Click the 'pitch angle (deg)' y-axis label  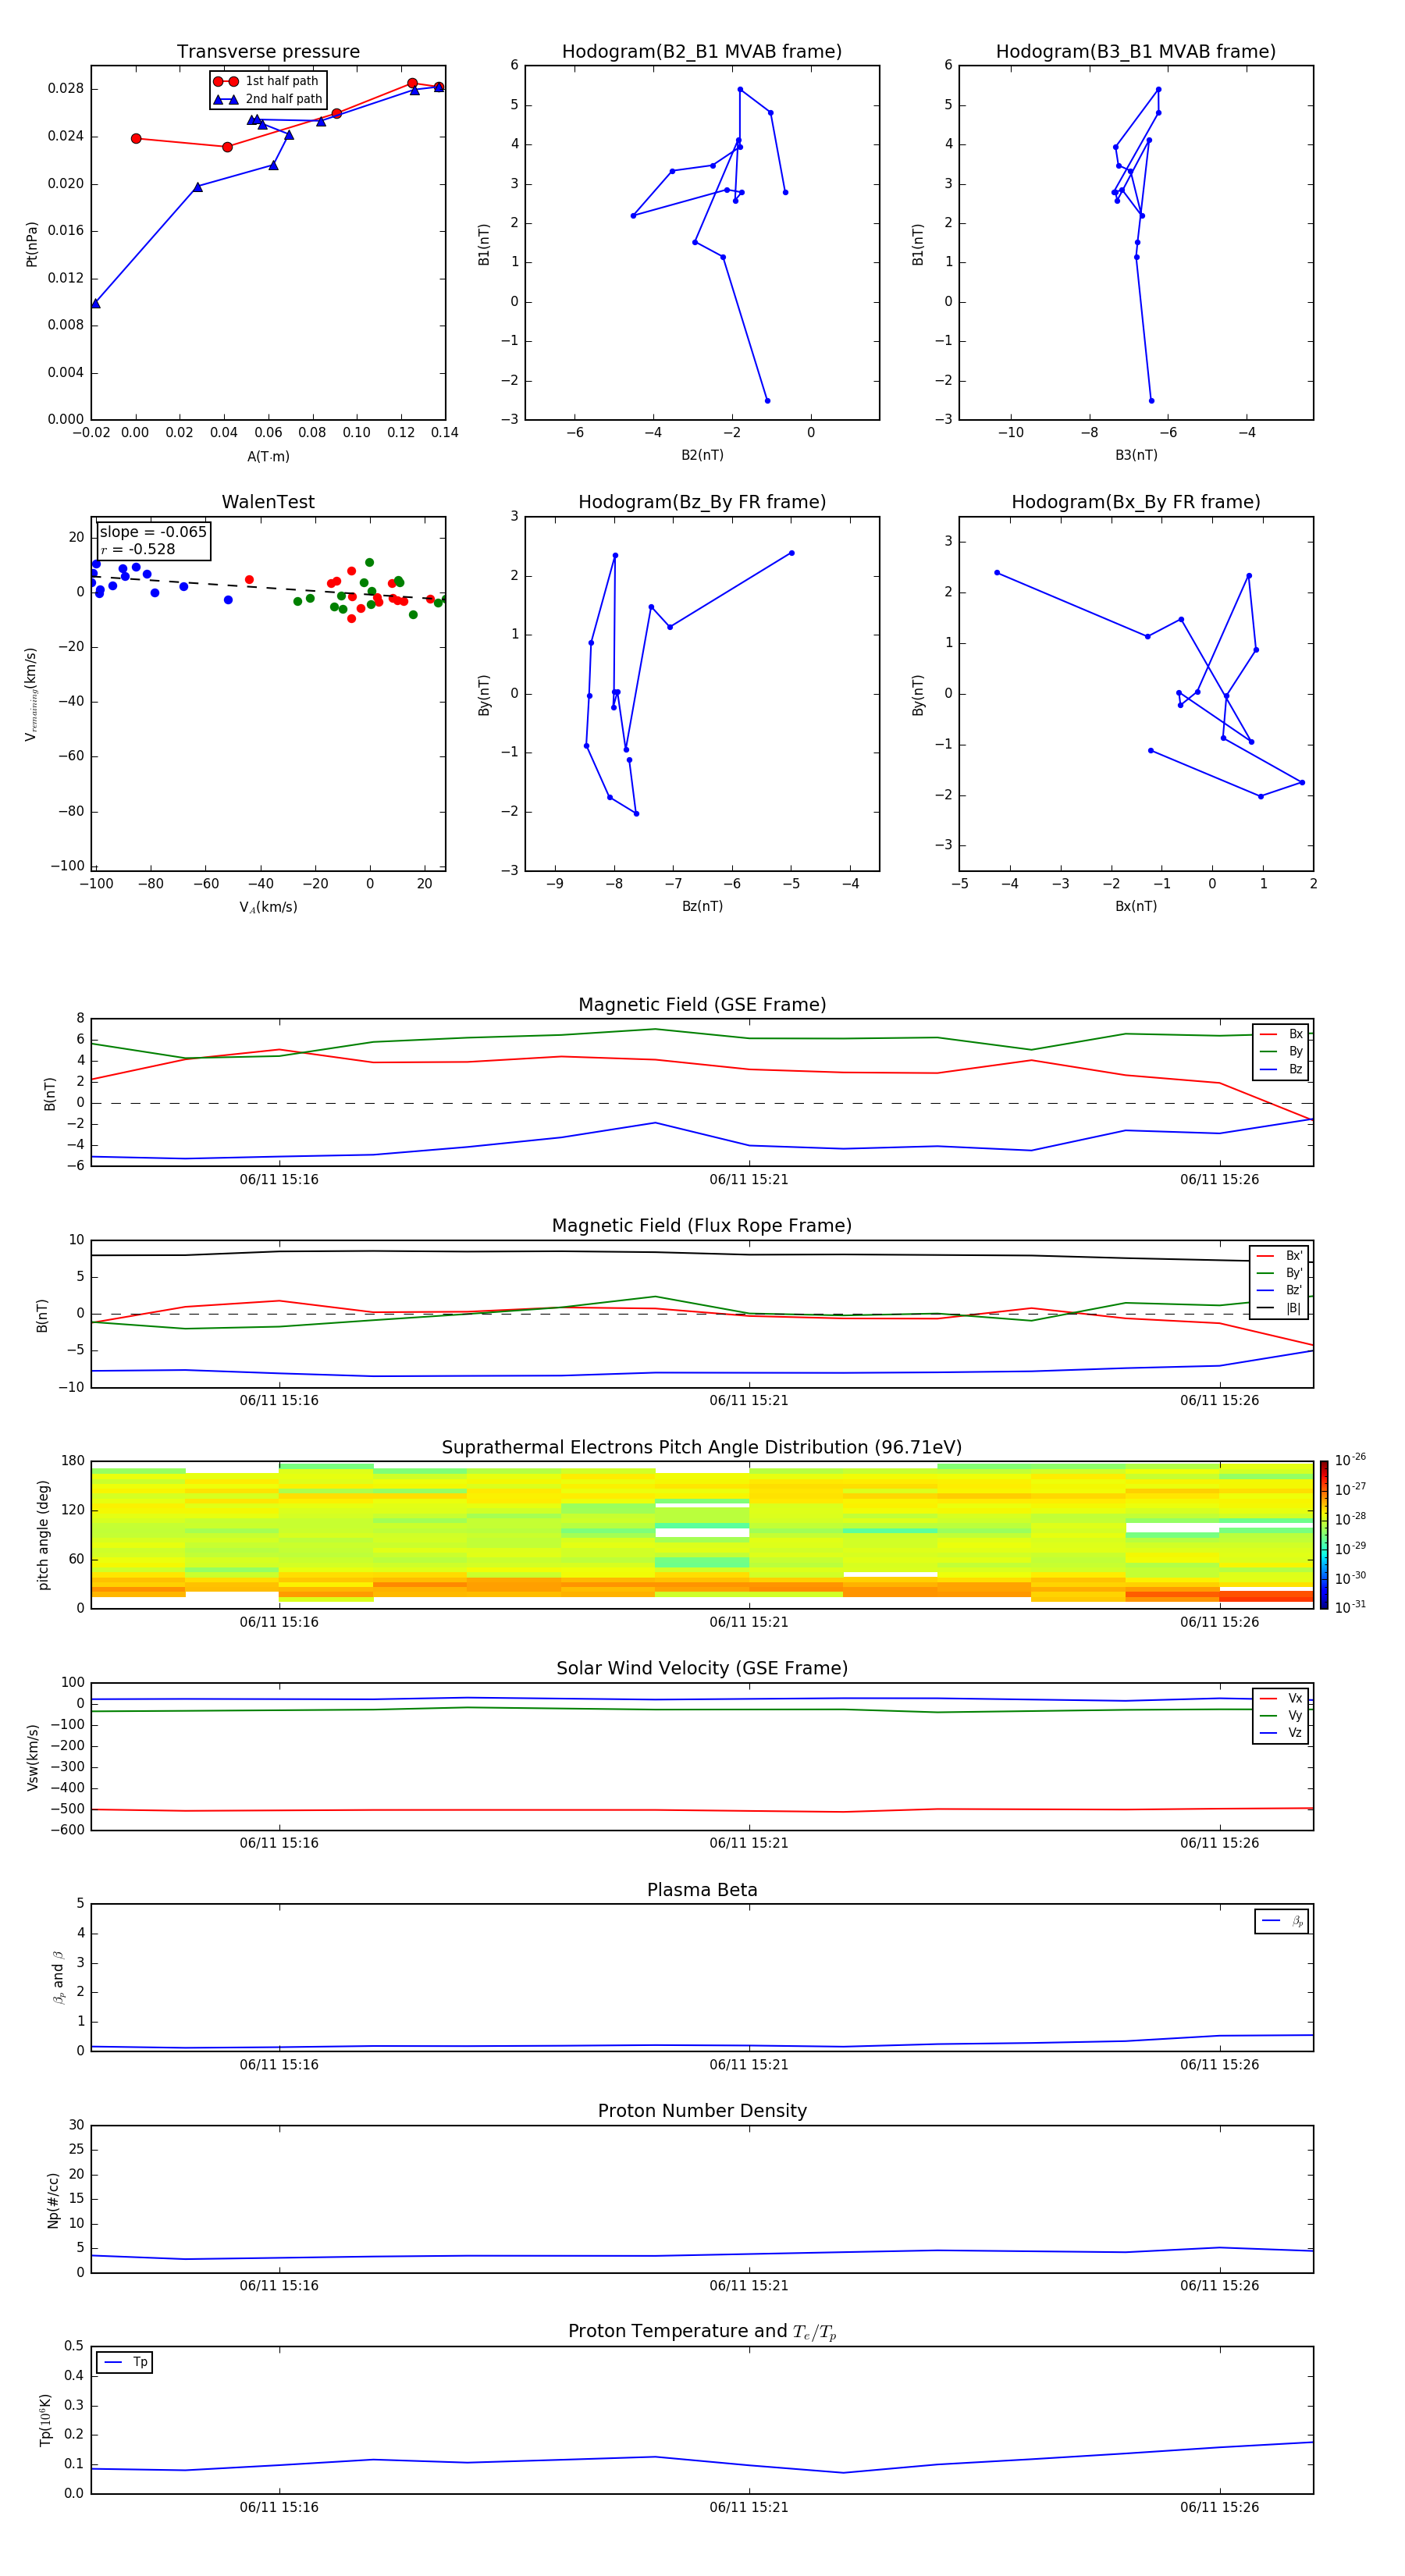[x=43, y=1535]
